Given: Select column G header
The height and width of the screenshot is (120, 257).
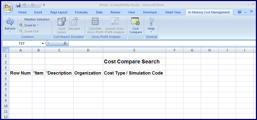Looking at the screenshot, I should pyautogui.click(x=192, y=50).
